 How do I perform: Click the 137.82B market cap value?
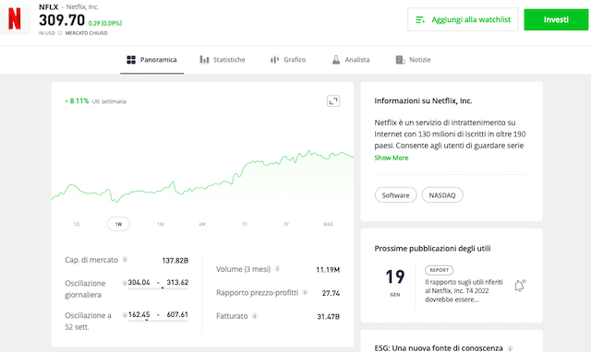coord(175,261)
